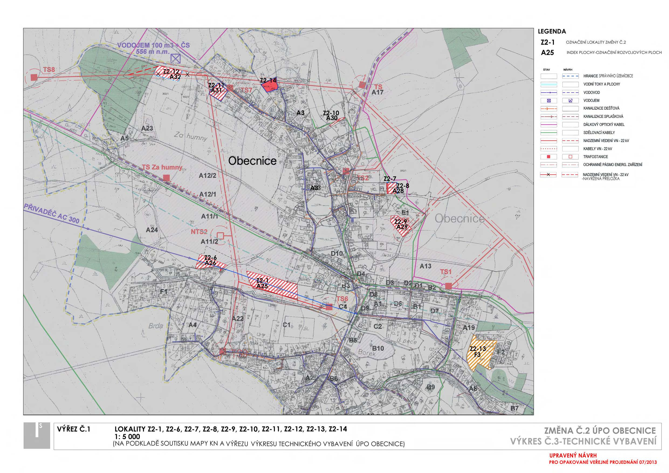
Task: Click the VODOJEM stav symbol in legend
Action: click(x=549, y=101)
